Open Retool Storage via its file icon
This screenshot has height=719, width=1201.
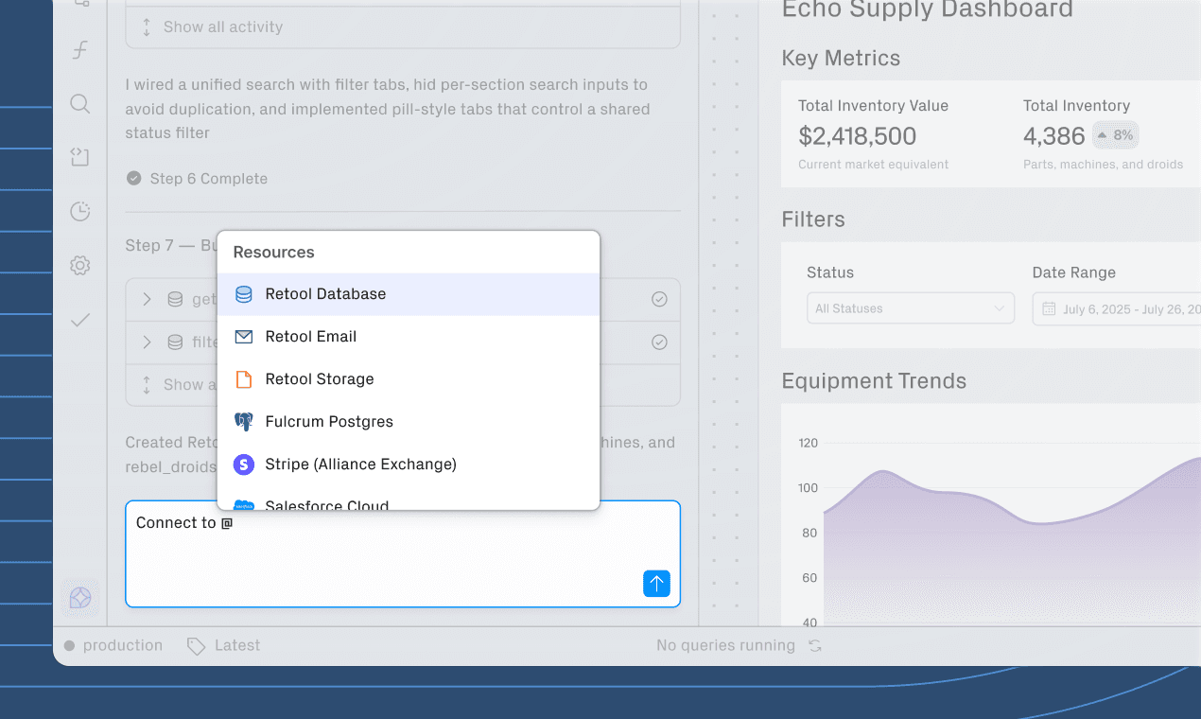(244, 378)
